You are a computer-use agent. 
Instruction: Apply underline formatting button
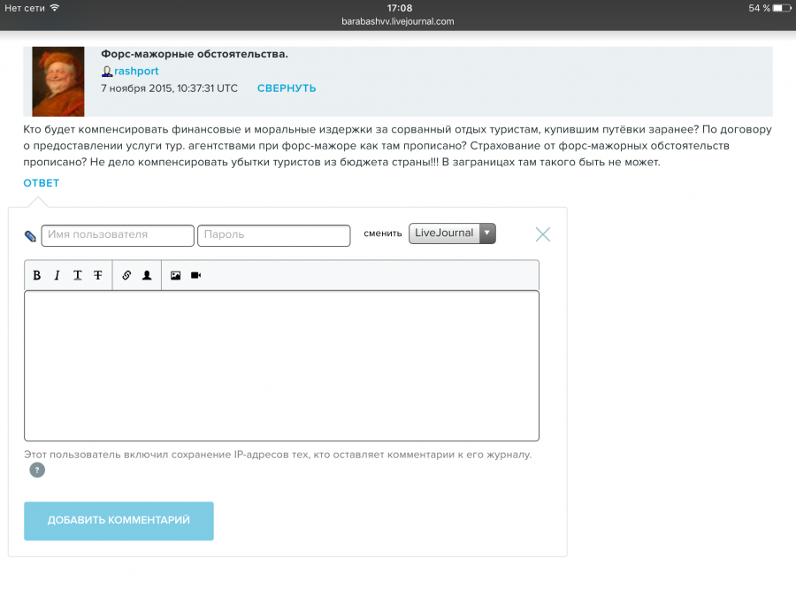[78, 276]
